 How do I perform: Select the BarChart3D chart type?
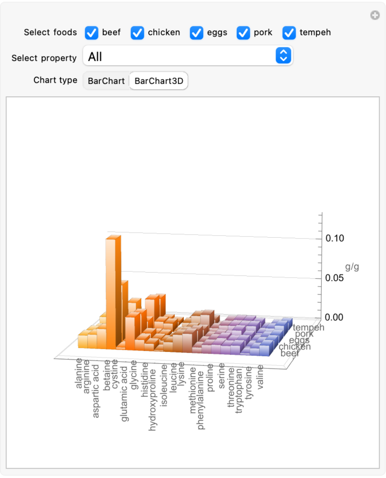point(159,81)
